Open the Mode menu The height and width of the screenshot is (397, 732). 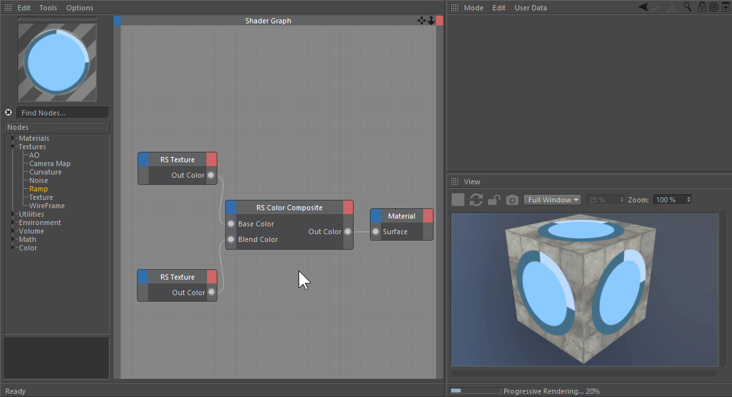point(473,8)
